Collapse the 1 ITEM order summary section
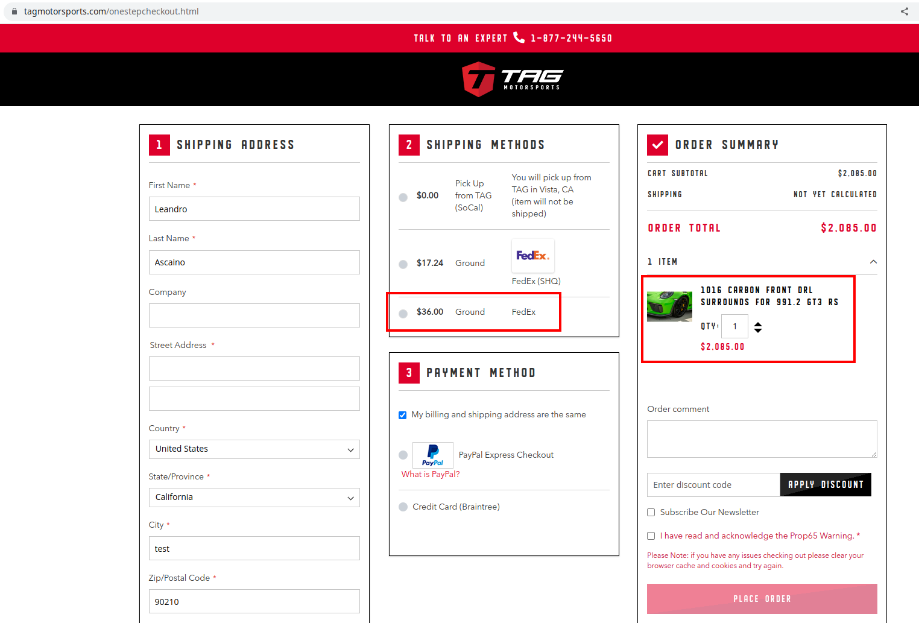919x623 pixels. [x=873, y=262]
